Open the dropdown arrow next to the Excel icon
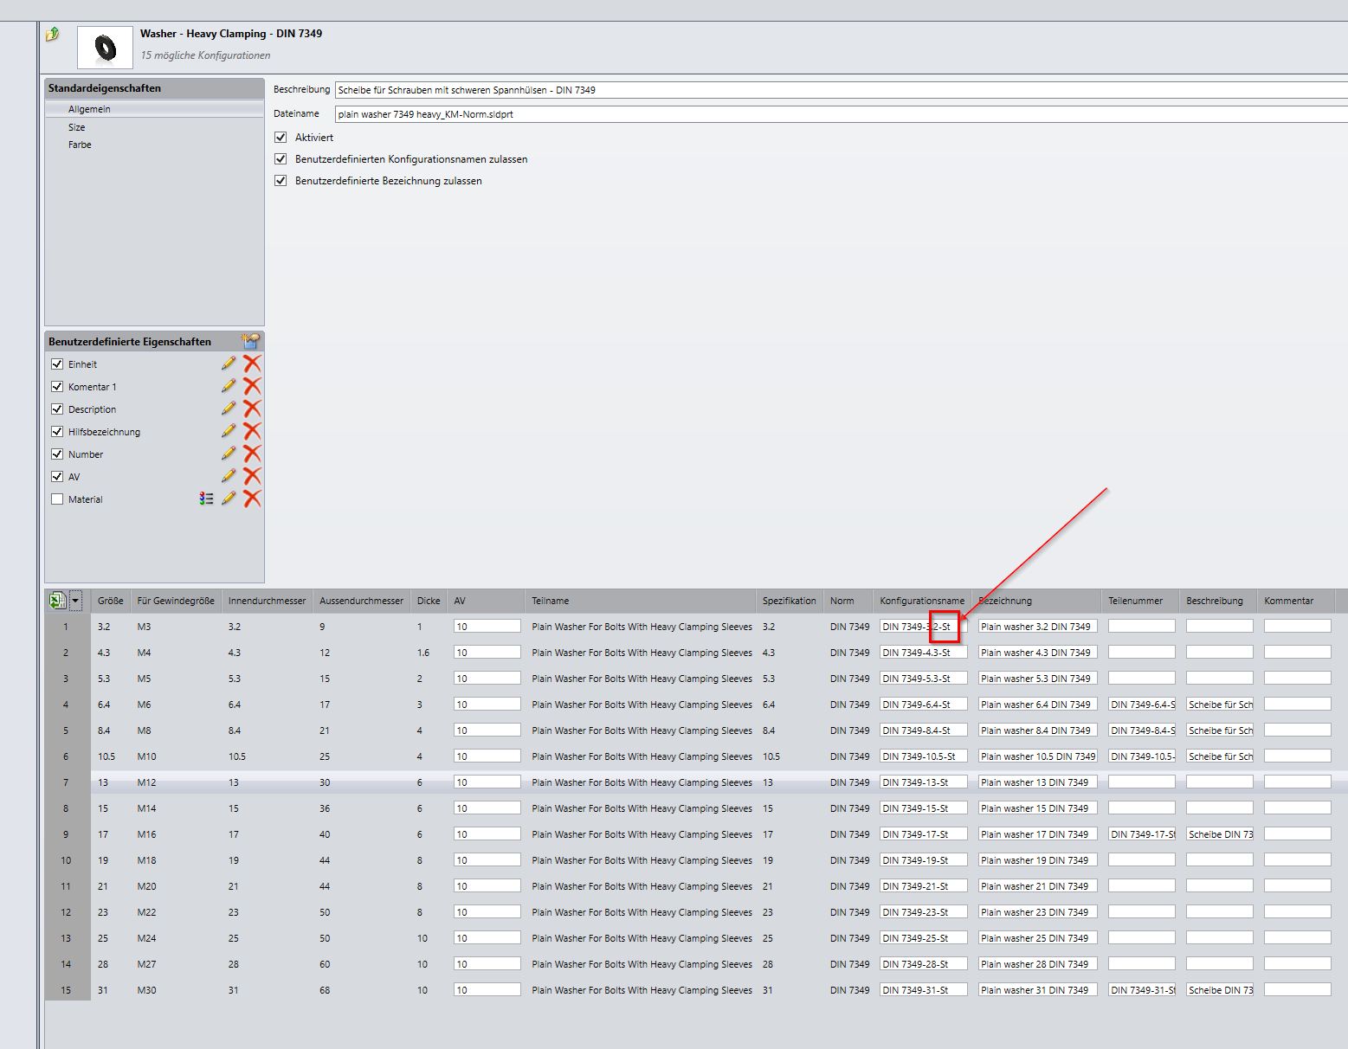This screenshot has width=1348, height=1049. (x=75, y=601)
